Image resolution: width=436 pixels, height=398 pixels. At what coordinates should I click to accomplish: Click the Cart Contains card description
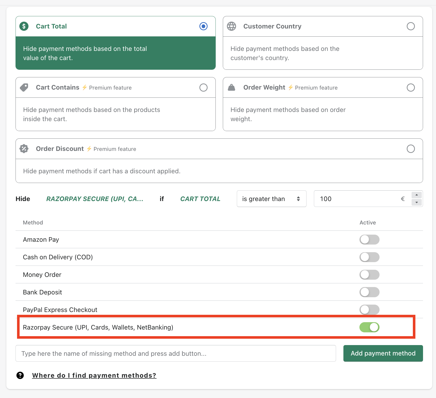pyautogui.click(x=92, y=114)
